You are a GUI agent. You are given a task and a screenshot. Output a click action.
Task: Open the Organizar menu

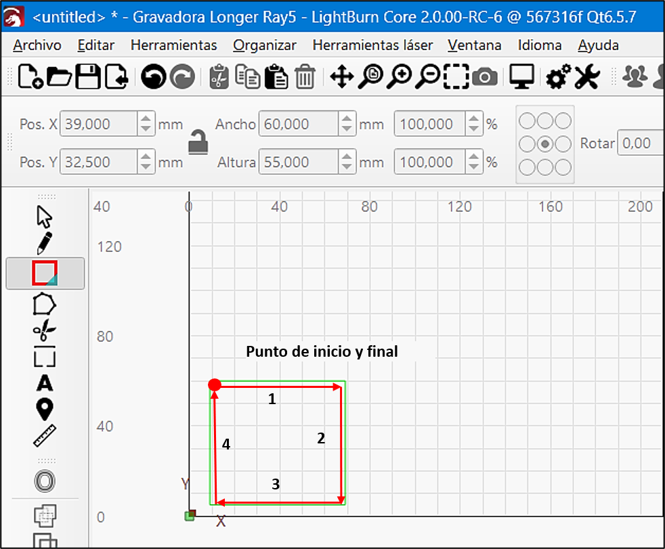coord(265,45)
